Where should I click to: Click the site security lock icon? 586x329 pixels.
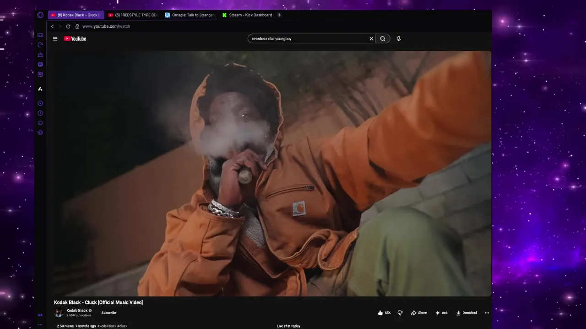point(77,27)
